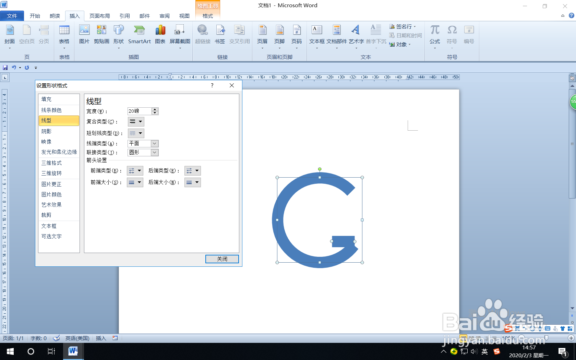Insert a 图表 chart

(160, 35)
